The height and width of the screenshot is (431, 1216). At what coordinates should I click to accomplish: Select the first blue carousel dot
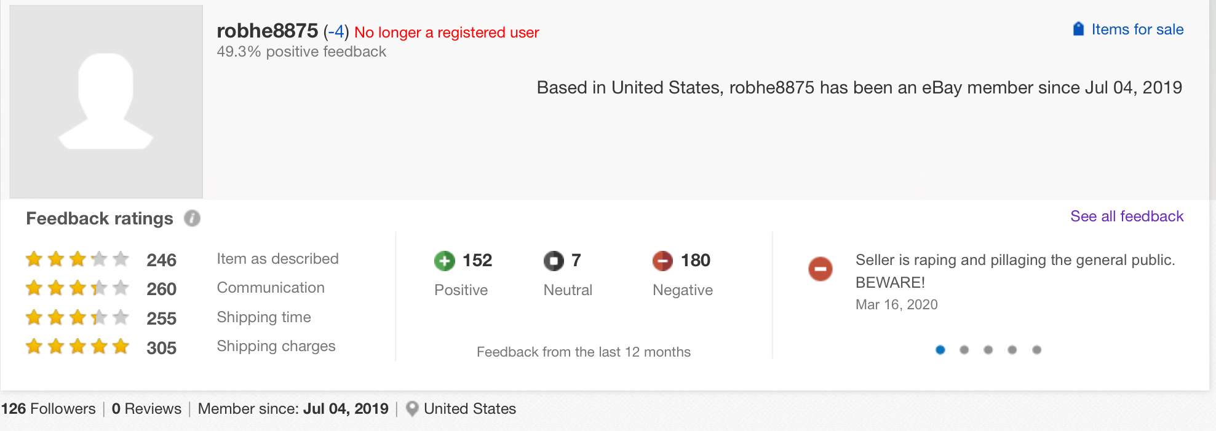pyautogui.click(x=940, y=350)
